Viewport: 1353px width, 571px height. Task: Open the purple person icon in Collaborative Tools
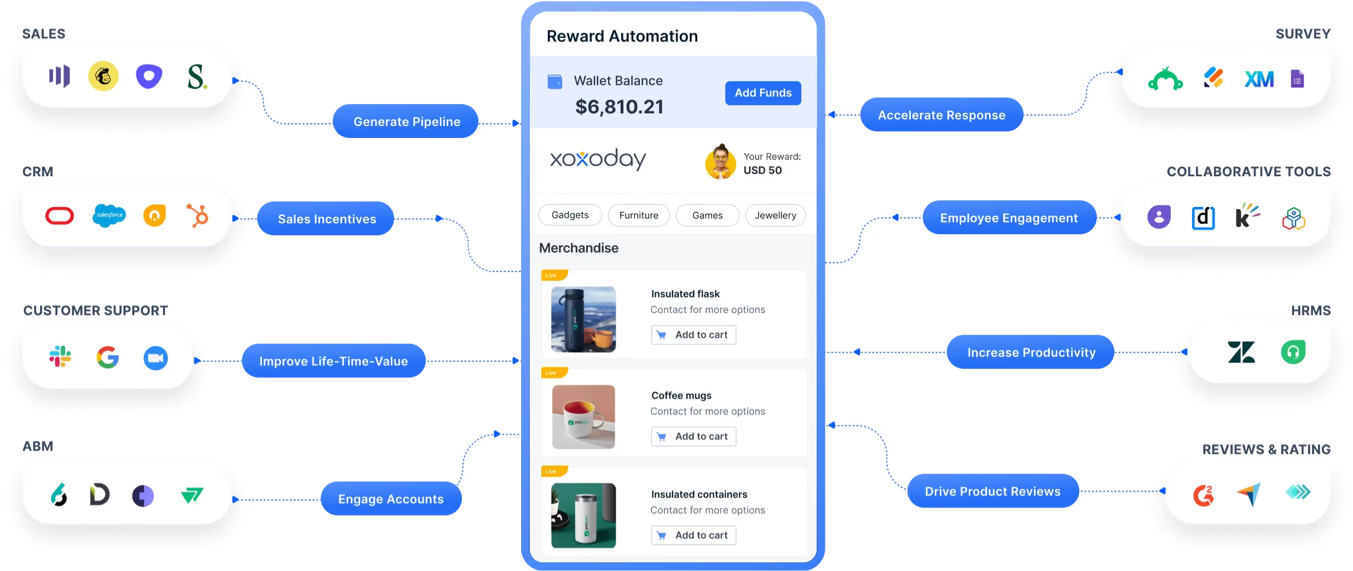click(x=1159, y=217)
